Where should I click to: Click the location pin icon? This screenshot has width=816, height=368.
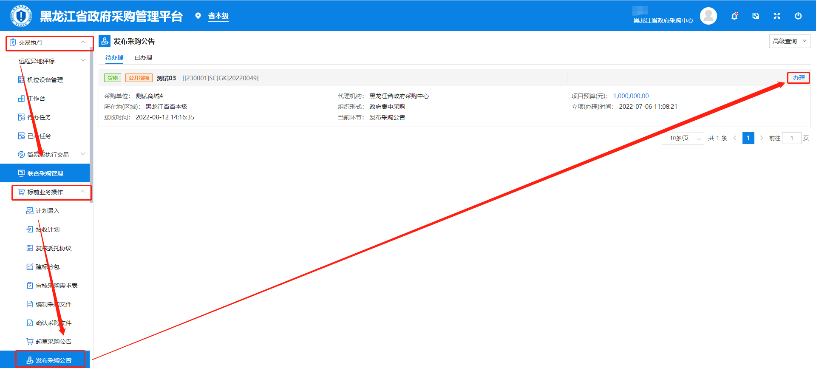pyautogui.click(x=198, y=16)
